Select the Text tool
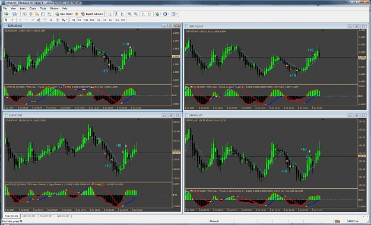This screenshot has width=371, height=225. (51, 20)
